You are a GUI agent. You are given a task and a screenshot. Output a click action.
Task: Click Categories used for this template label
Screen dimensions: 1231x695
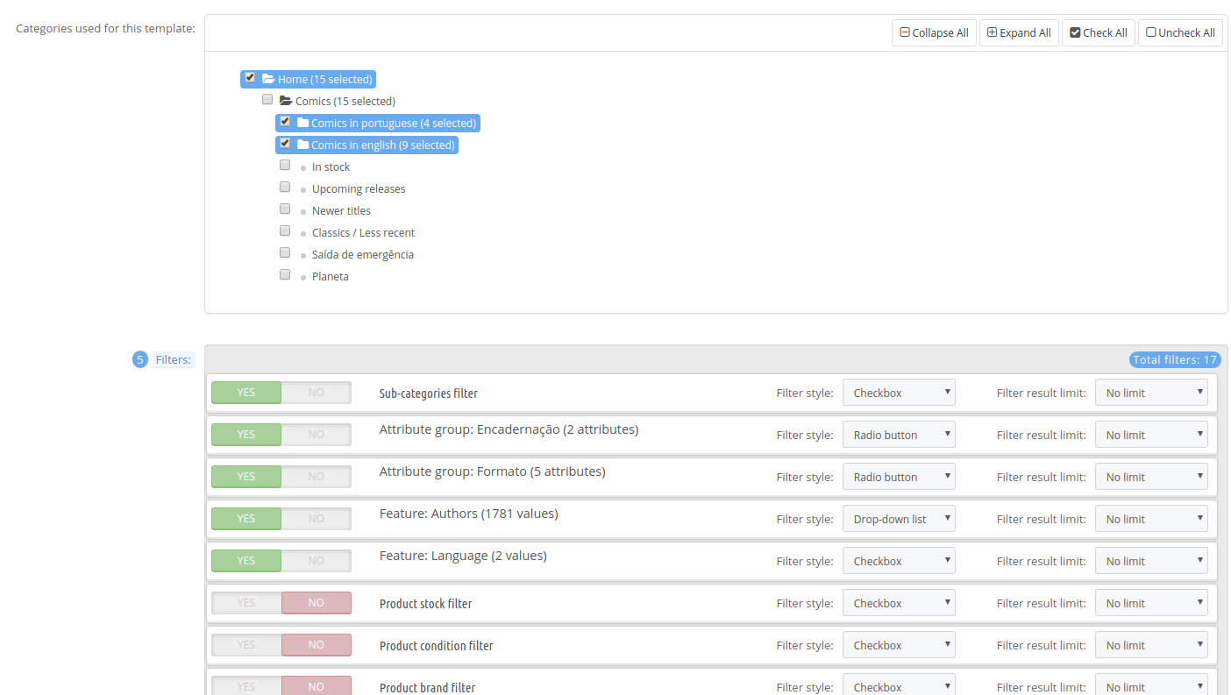click(x=105, y=29)
